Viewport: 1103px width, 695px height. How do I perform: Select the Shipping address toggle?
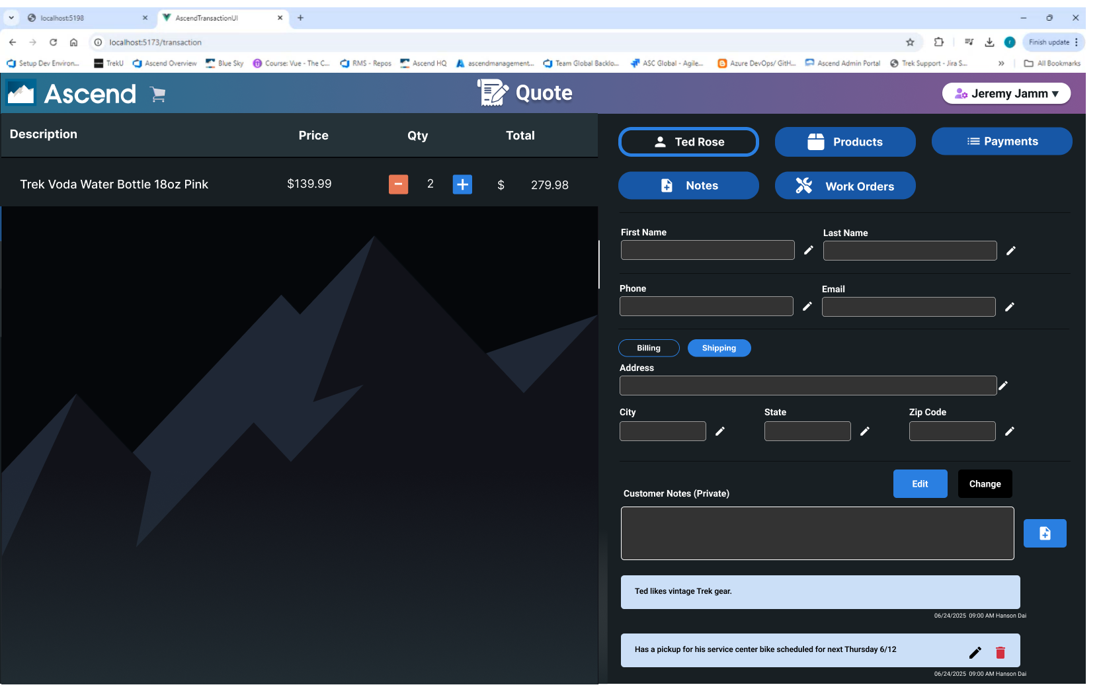(x=719, y=348)
